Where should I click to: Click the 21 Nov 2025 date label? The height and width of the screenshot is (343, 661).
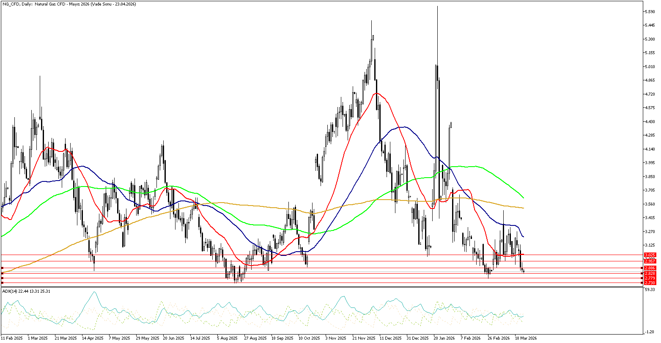coord(363,338)
